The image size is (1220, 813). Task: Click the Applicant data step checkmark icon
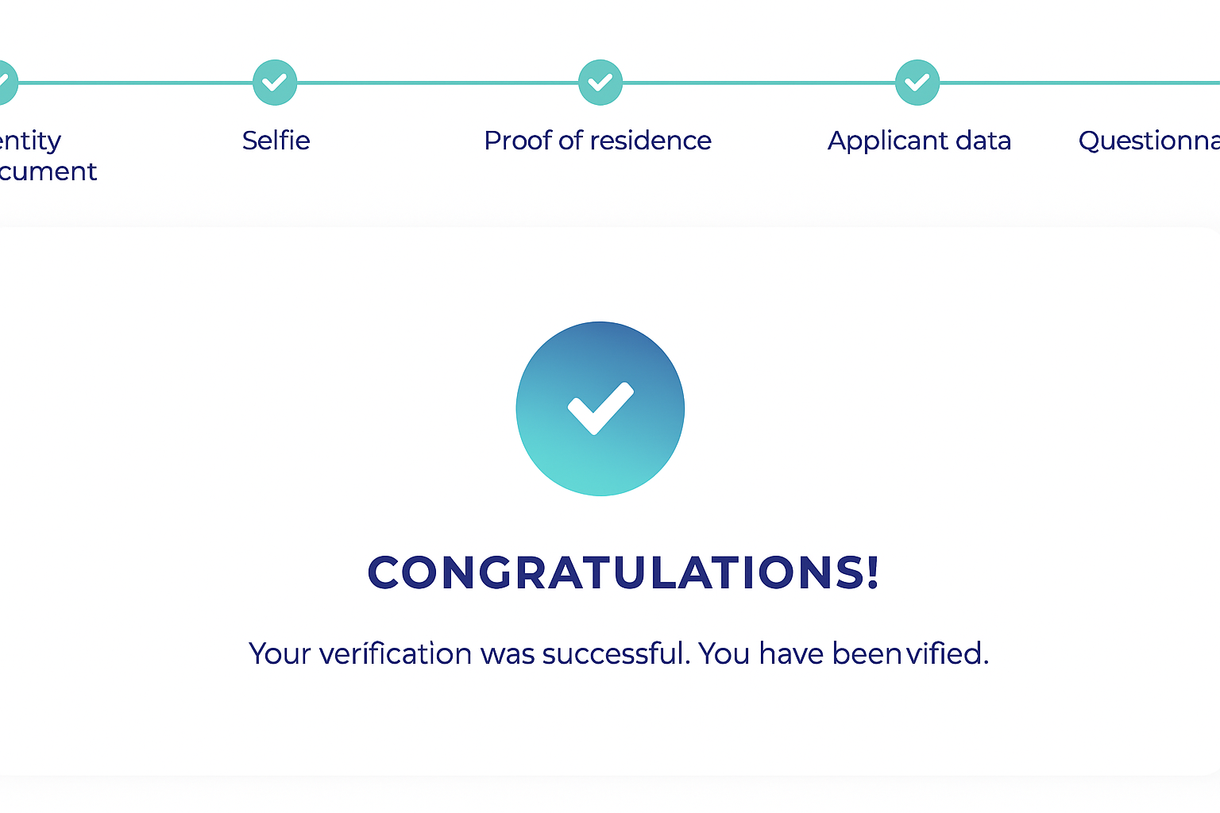tap(917, 83)
